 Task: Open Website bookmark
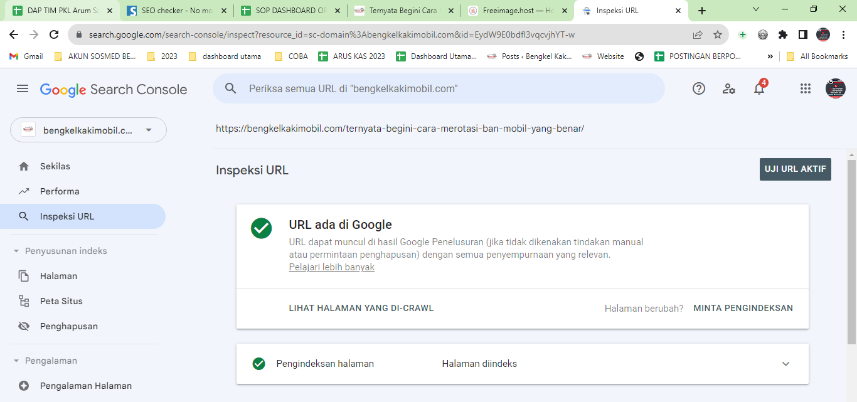604,56
